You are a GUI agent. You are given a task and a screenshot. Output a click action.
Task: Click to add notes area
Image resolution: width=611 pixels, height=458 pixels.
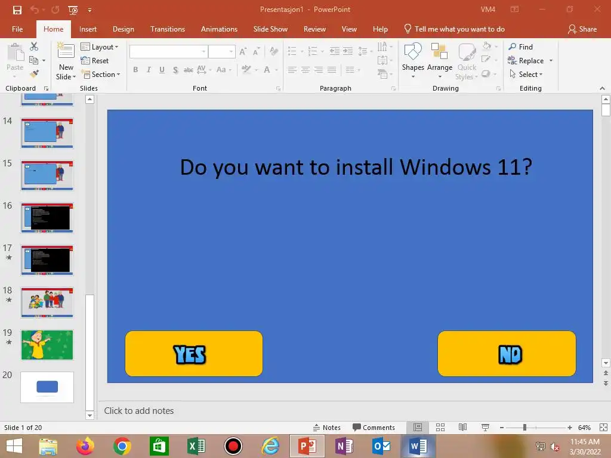point(139,411)
